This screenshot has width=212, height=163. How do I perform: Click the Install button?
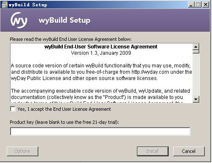(x=153, y=151)
